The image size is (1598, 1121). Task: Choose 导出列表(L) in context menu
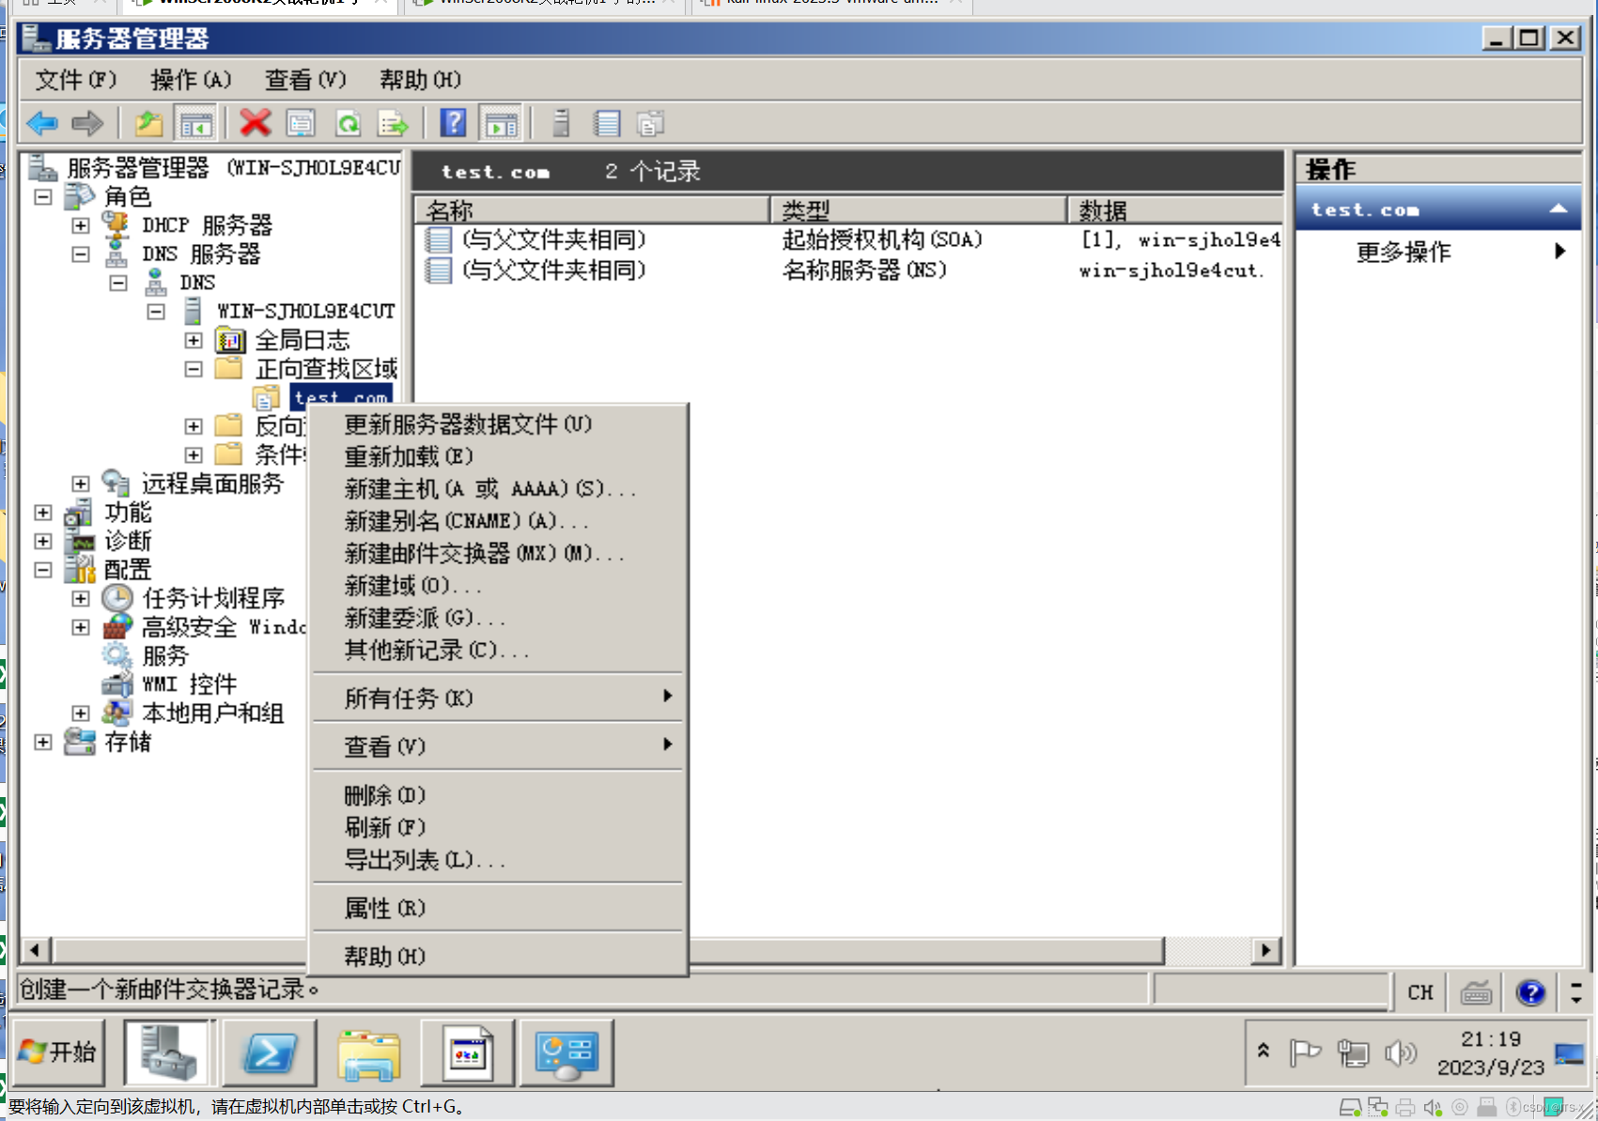tap(499, 860)
